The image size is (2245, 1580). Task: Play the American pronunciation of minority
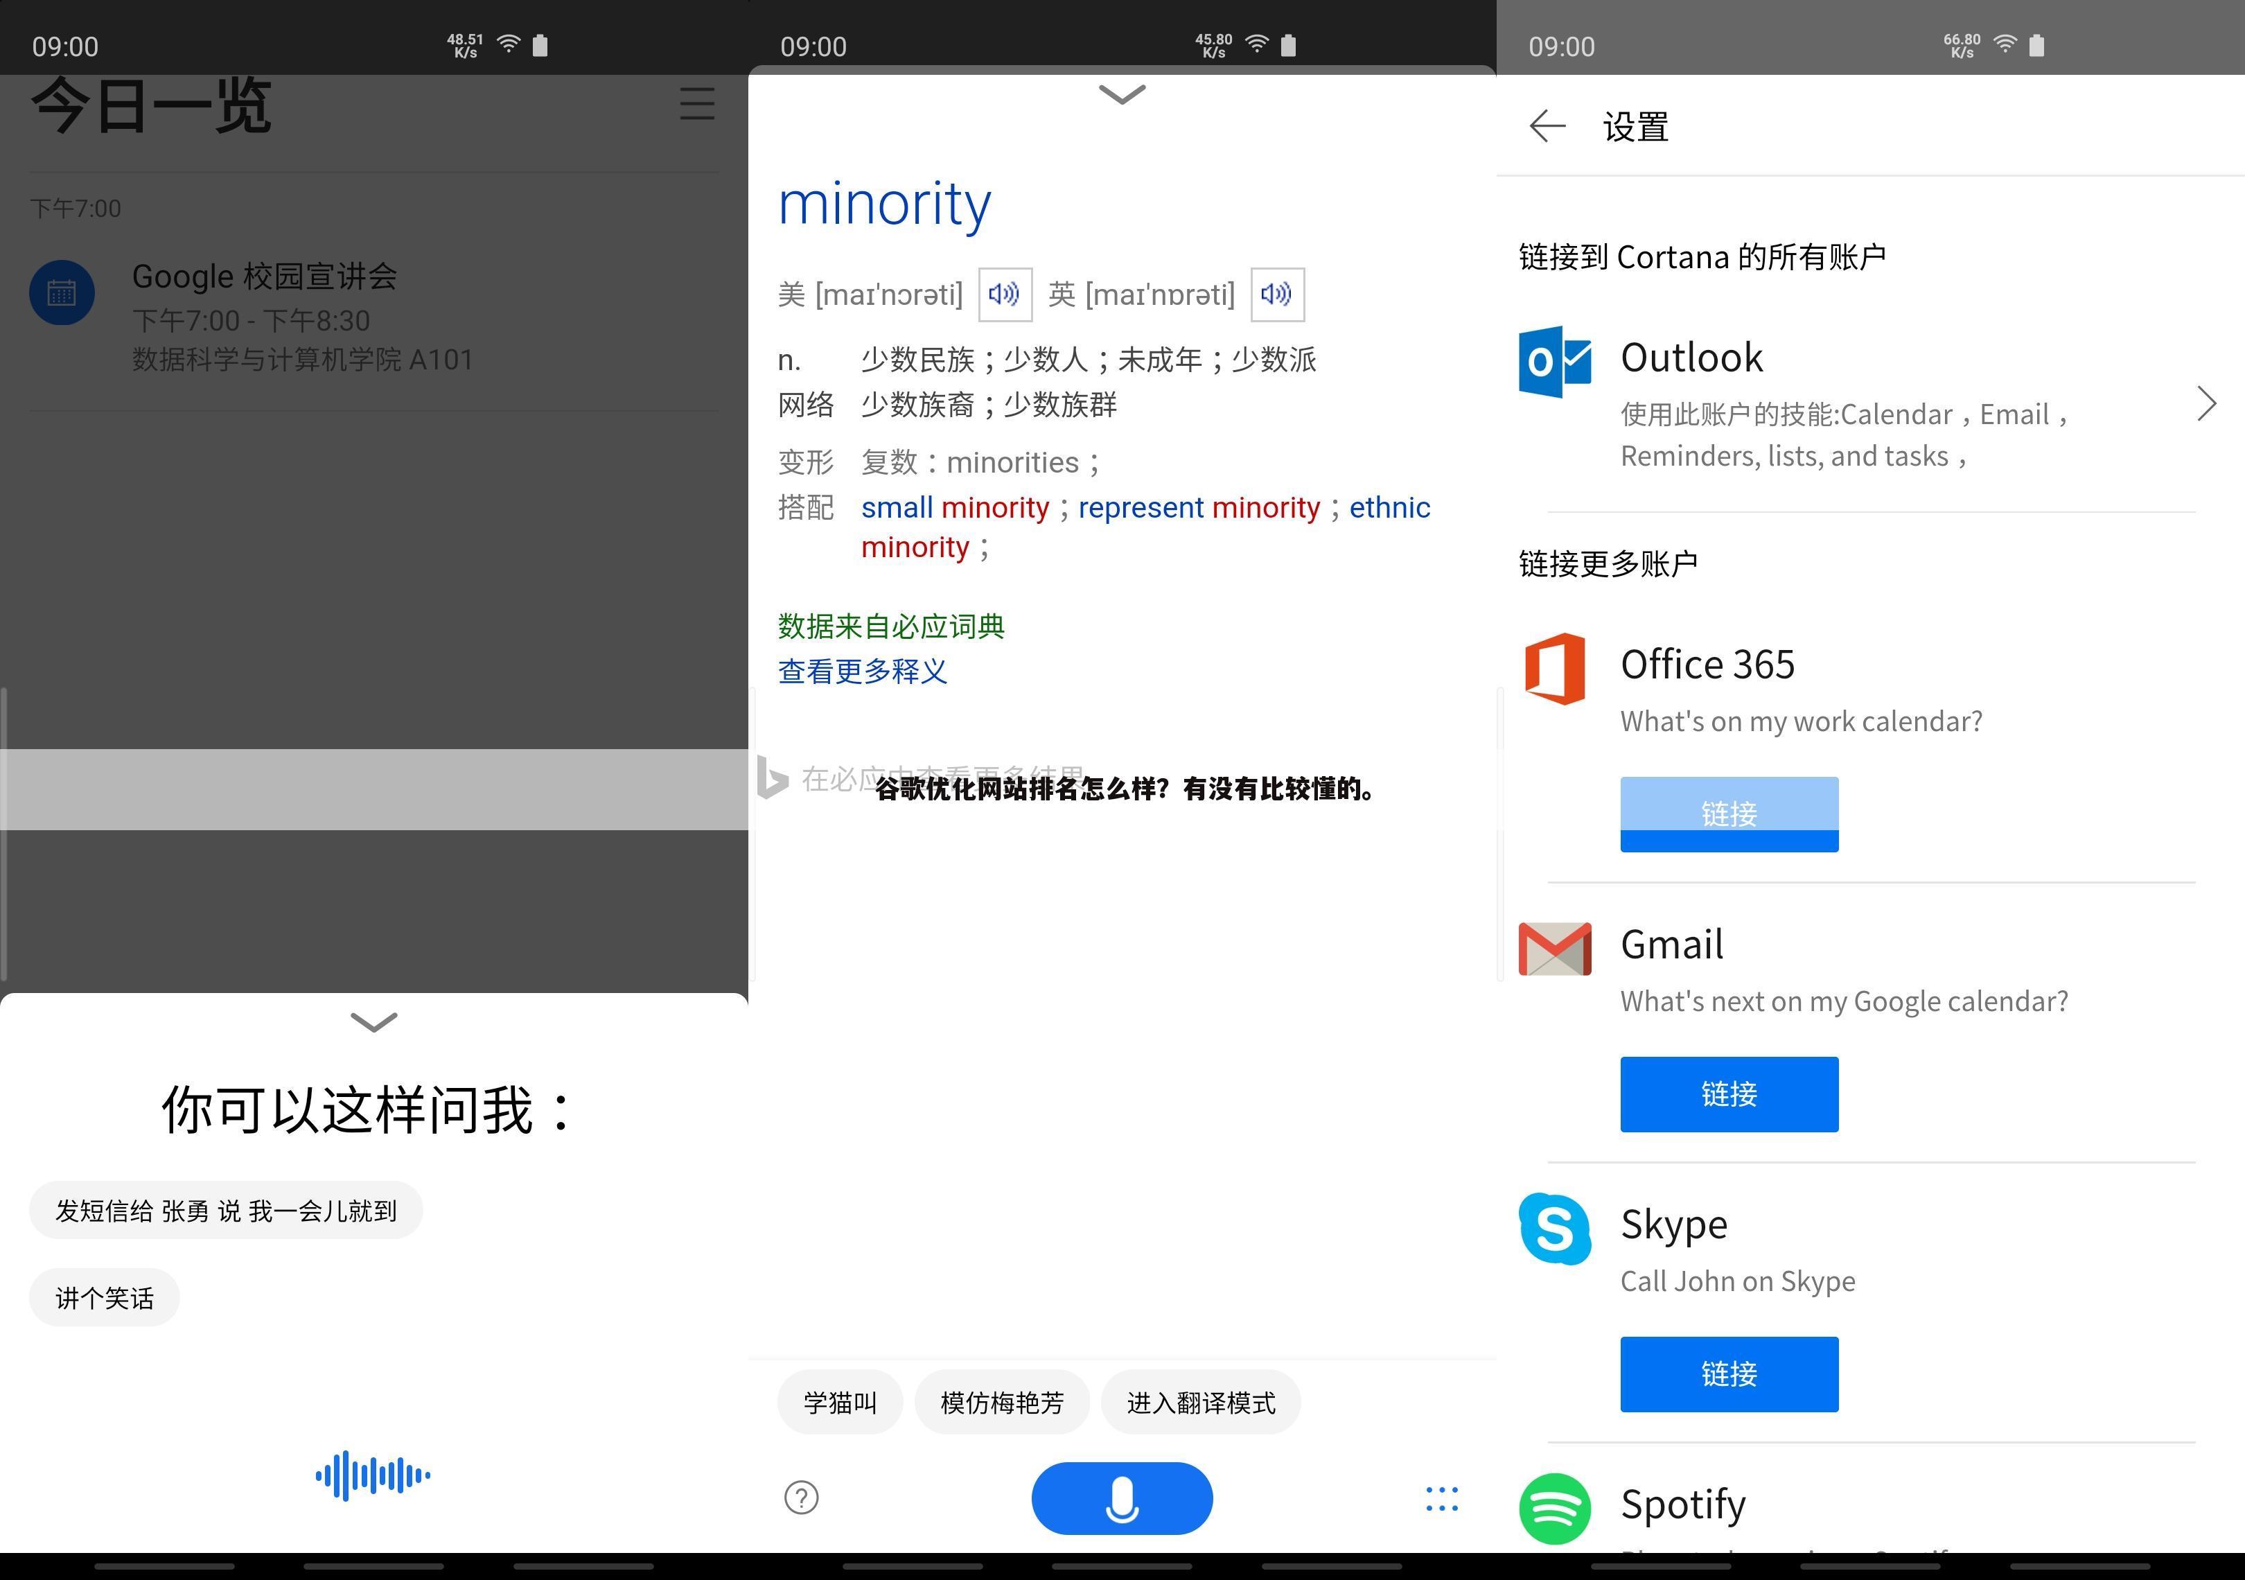tap(1005, 295)
